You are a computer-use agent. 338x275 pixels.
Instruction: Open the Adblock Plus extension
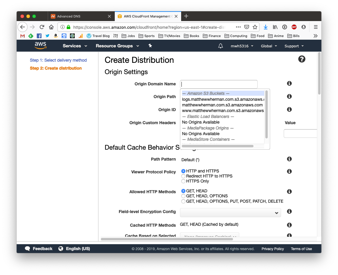coord(294,27)
